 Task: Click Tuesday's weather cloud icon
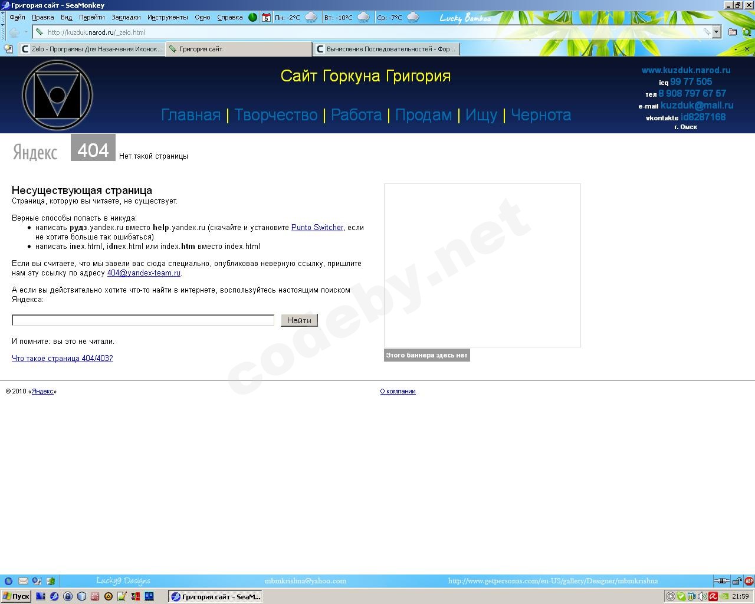click(x=363, y=18)
